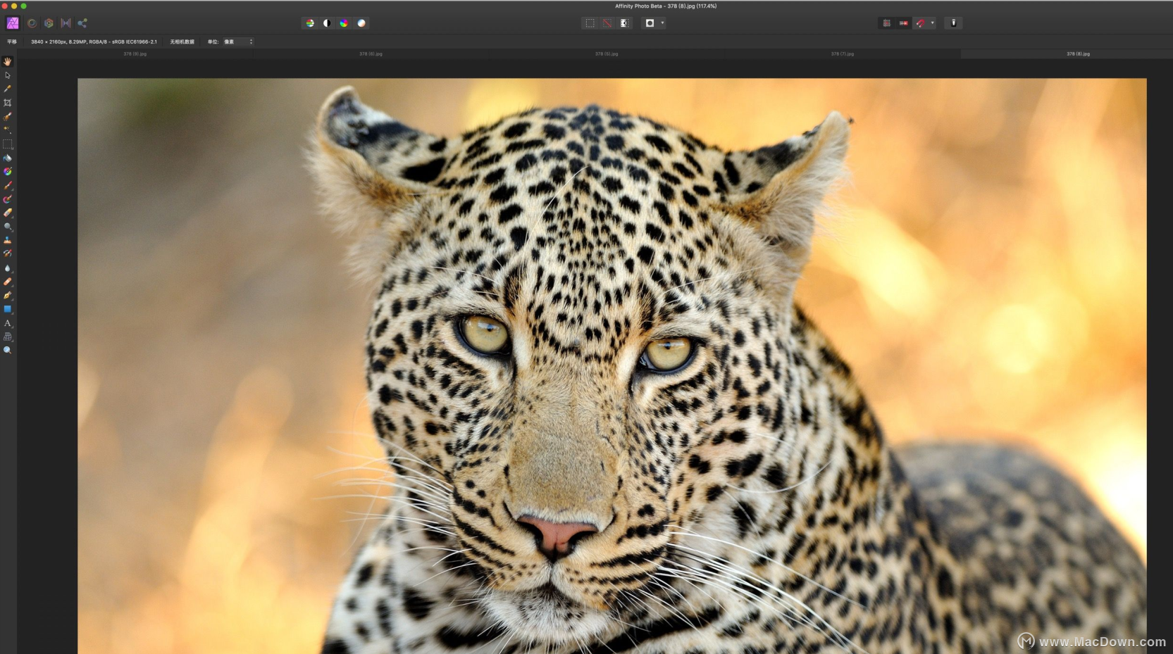Click the Select All marquee icon
The image size is (1173, 654).
coord(590,23)
